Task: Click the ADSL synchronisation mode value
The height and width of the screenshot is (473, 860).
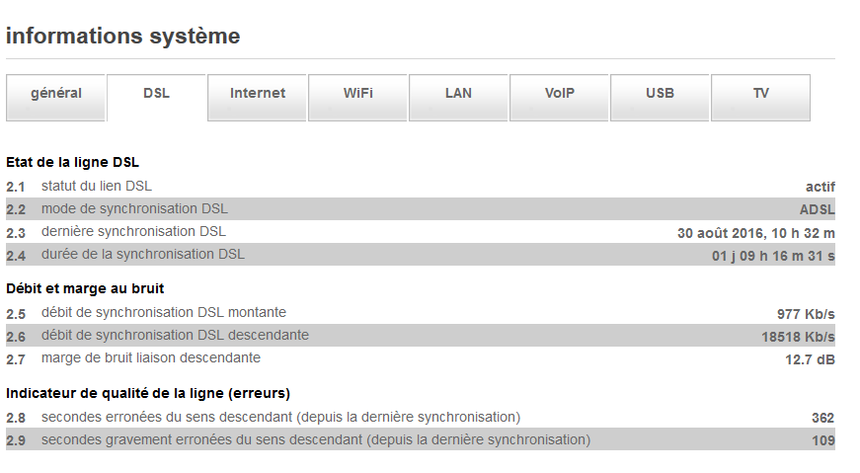Action: tap(817, 209)
